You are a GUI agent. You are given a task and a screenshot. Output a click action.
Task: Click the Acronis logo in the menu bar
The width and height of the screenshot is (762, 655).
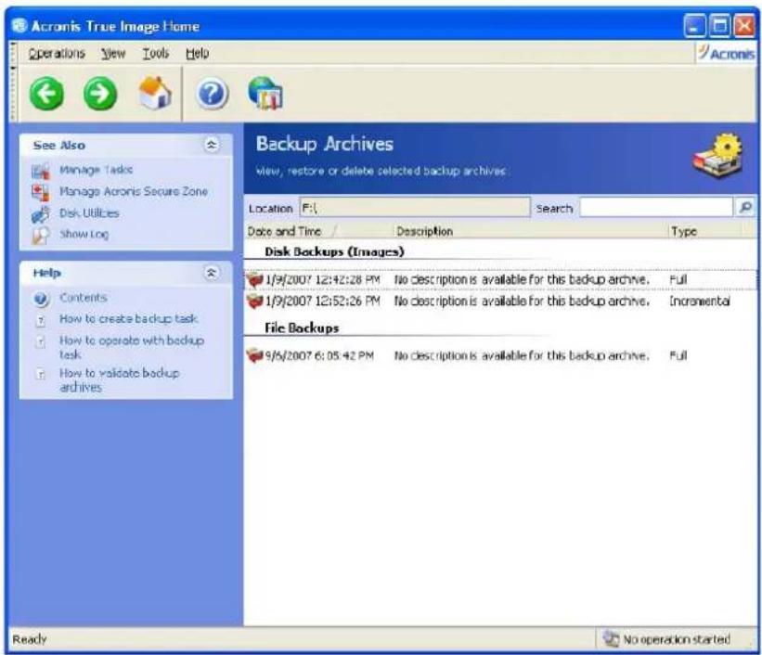727,53
